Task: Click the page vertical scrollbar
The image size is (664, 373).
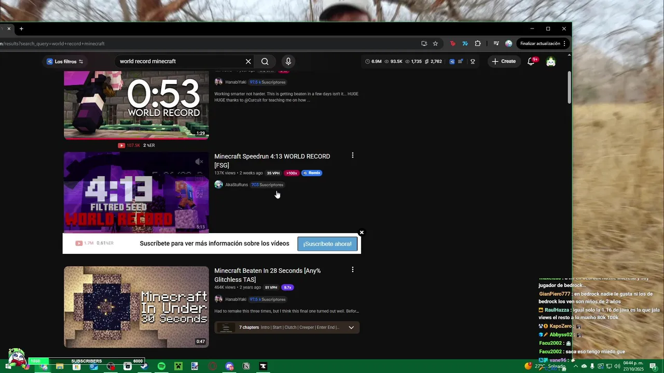Action: pyautogui.click(x=569, y=87)
